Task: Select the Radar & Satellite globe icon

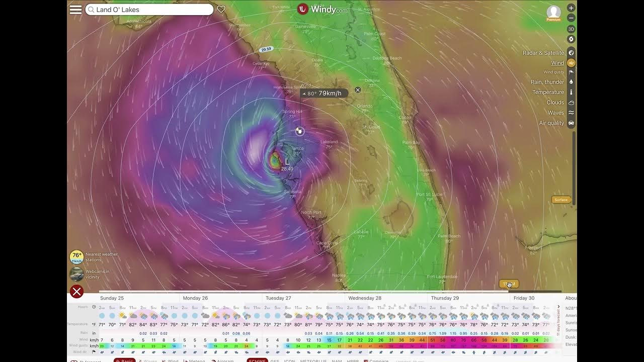Action: (571, 53)
